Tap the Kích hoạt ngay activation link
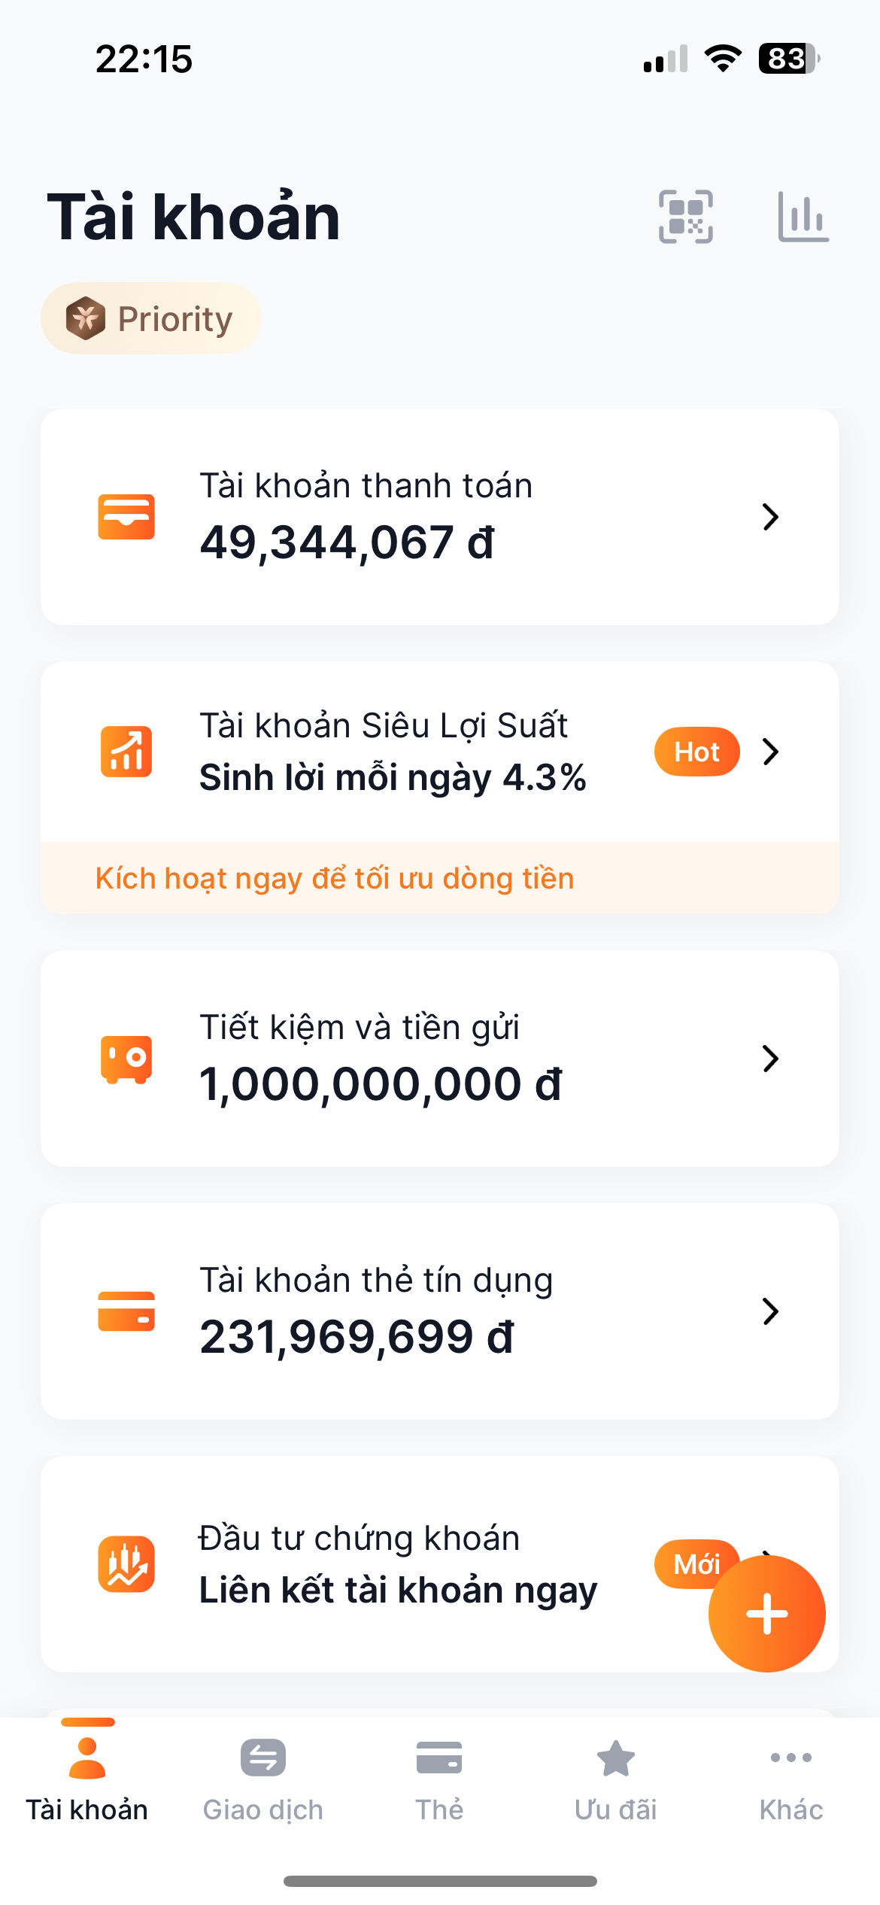Image resolution: width=880 pixels, height=1905 pixels. pyautogui.click(x=335, y=878)
